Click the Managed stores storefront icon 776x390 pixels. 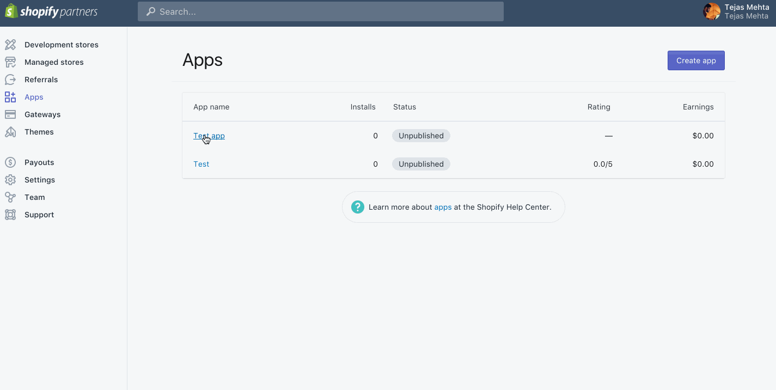click(x=10, y=62)
